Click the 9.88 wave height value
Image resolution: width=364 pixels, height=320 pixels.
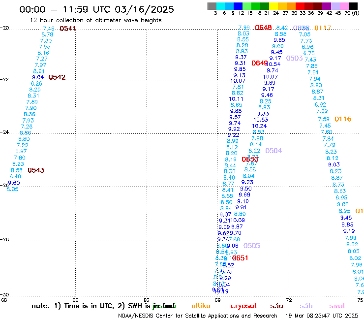(236, 111)
